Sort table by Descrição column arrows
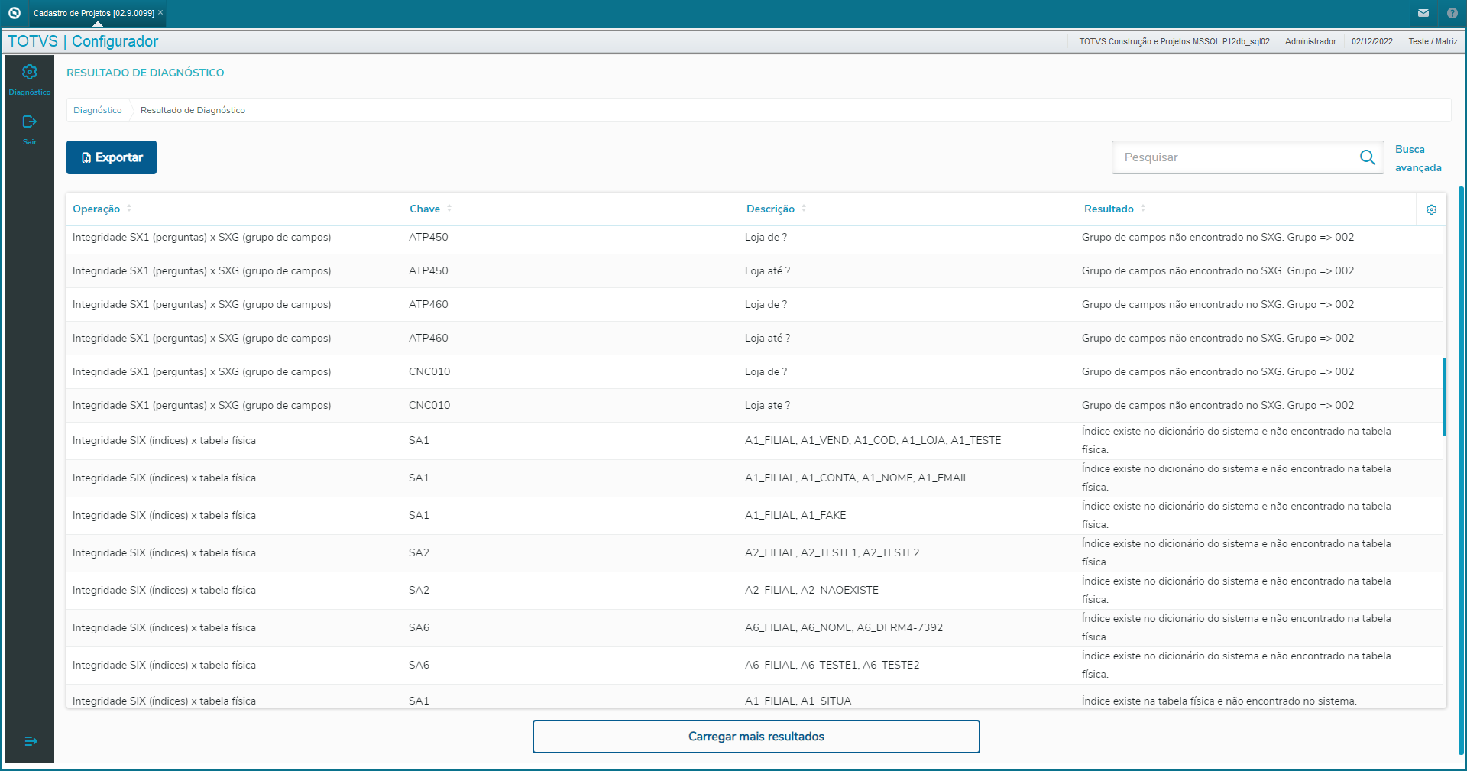1467x771 pixels. click(804, 209)
